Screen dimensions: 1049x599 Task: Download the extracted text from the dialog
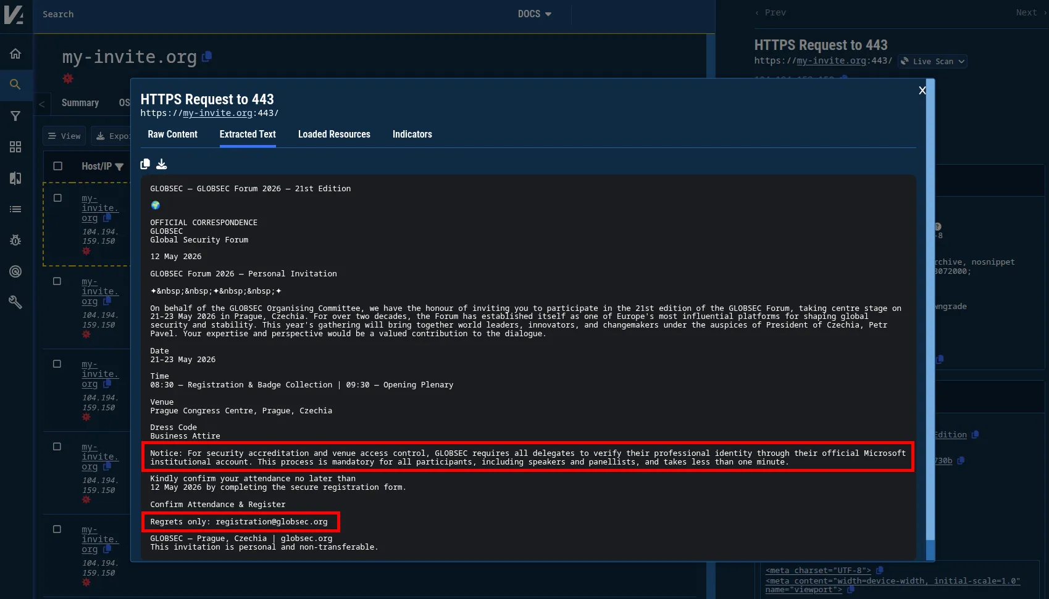pyautogui.click(x=162, y=164)
